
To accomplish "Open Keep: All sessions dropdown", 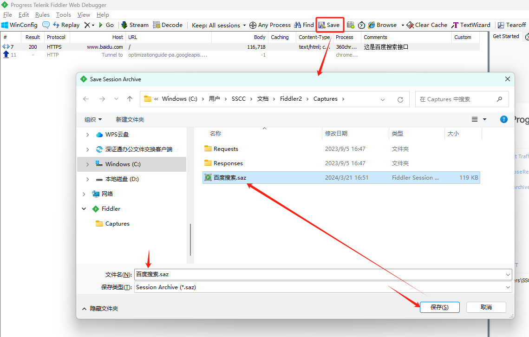I will tap(219, 26).
